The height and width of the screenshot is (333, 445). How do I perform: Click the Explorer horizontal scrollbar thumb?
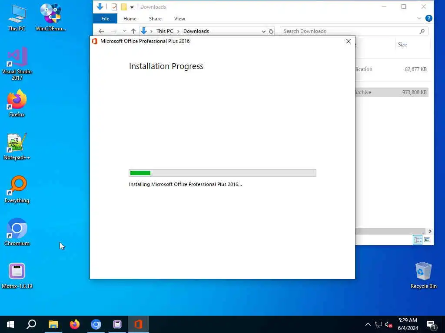tap(390, 232)
